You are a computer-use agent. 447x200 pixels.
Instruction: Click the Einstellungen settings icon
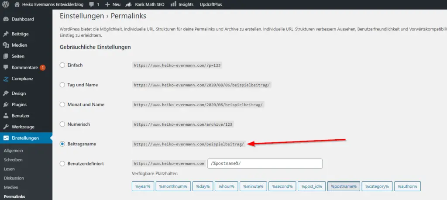tap(6, 138)
